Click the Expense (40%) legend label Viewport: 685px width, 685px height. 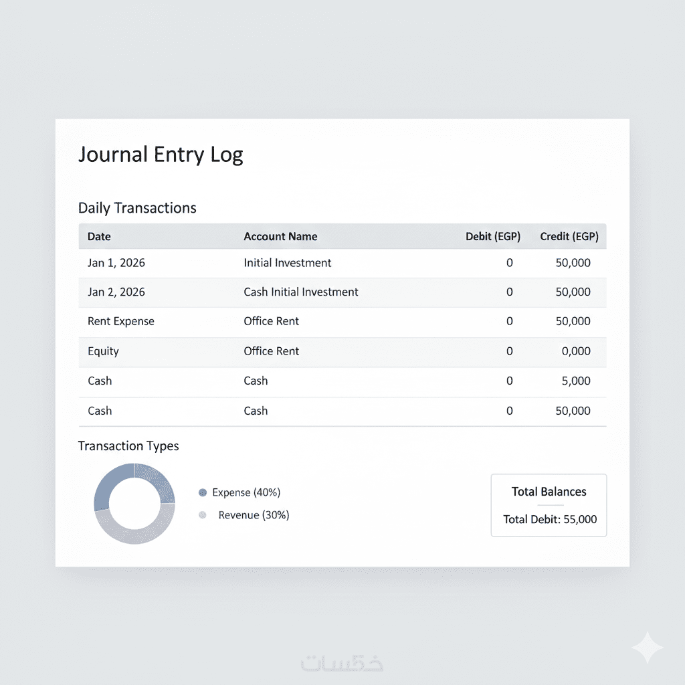tap(246, 493)
